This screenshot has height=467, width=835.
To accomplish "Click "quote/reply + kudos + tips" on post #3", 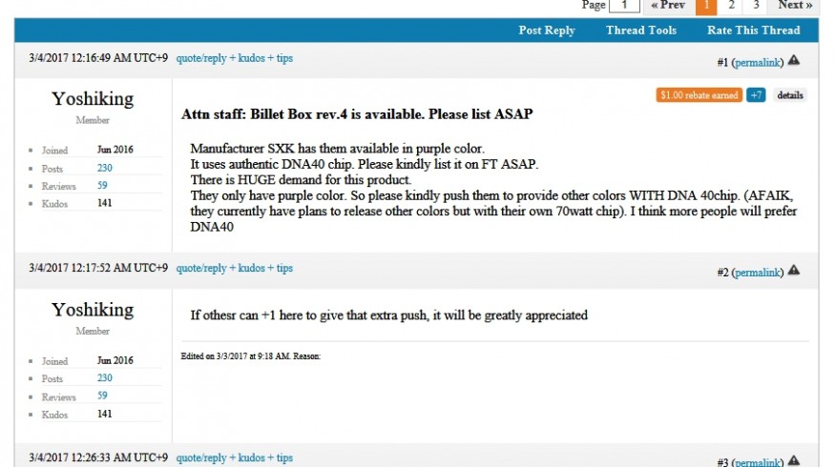I will [x=235, y=458].
